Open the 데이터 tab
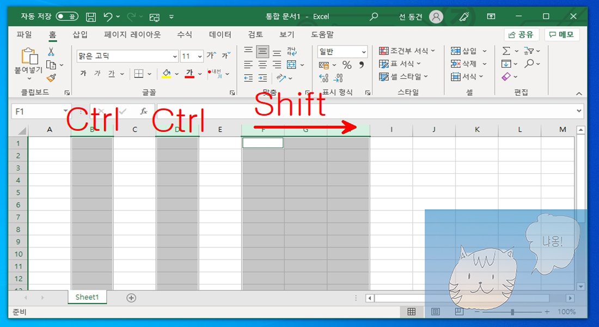The image size is (599, 327). pyautogui.click(x=220, y=34)
